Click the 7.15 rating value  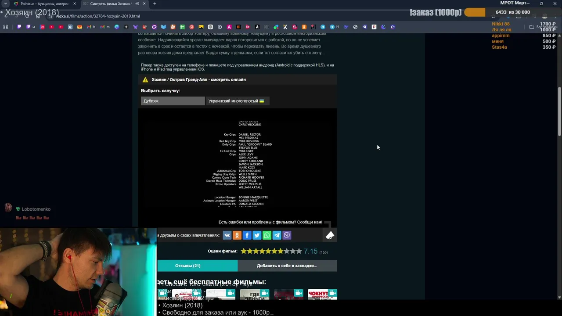[310, 251]
